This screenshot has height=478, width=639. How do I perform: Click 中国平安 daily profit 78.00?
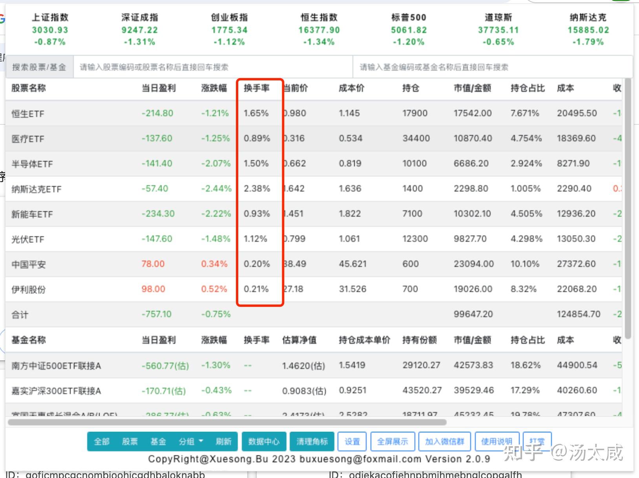153,264
